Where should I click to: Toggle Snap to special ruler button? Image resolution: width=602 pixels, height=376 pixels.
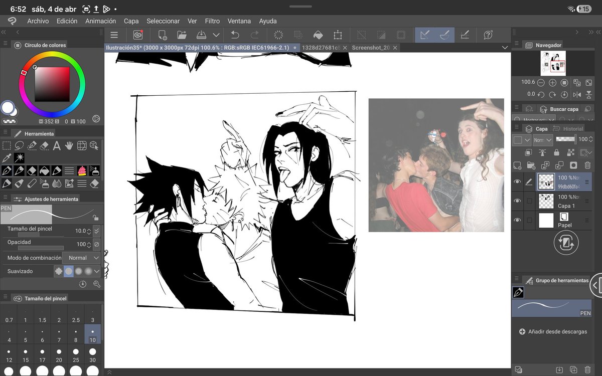[444, 35]
